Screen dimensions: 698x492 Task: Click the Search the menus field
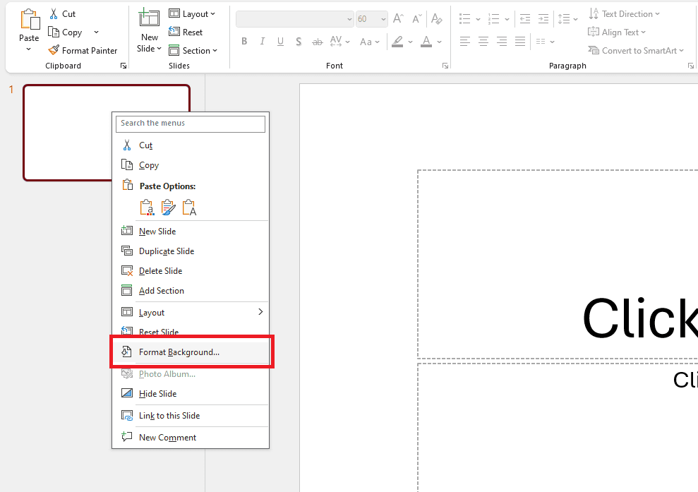coord(190,124)
